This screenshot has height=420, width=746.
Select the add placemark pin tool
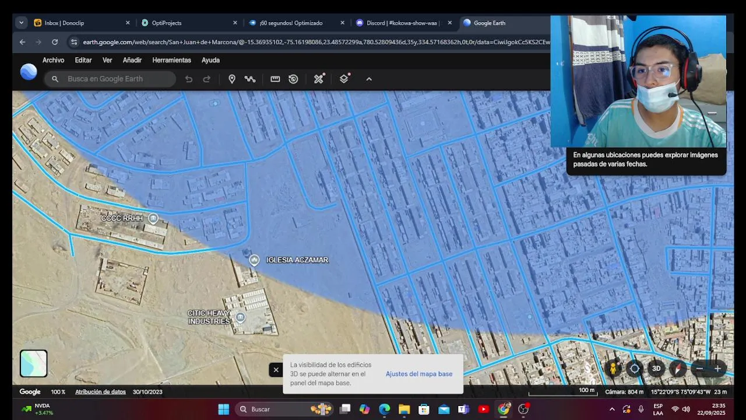[232, 79]
